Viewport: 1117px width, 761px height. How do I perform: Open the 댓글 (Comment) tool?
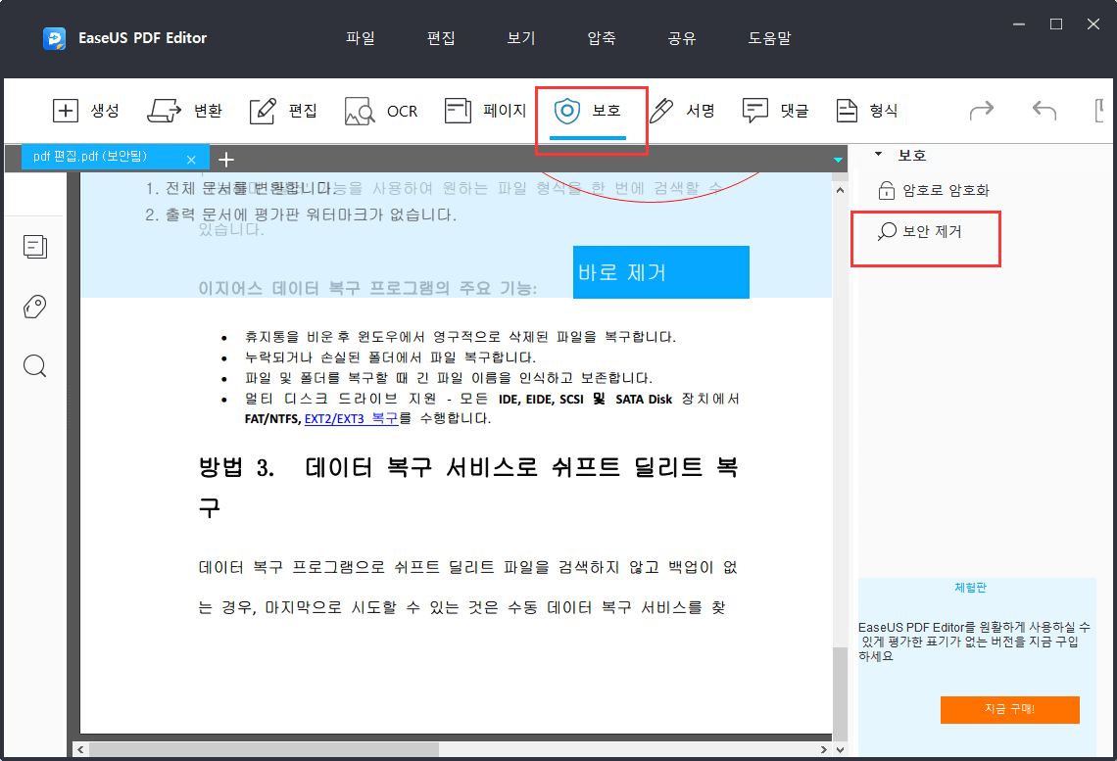(x=776, y=111)
